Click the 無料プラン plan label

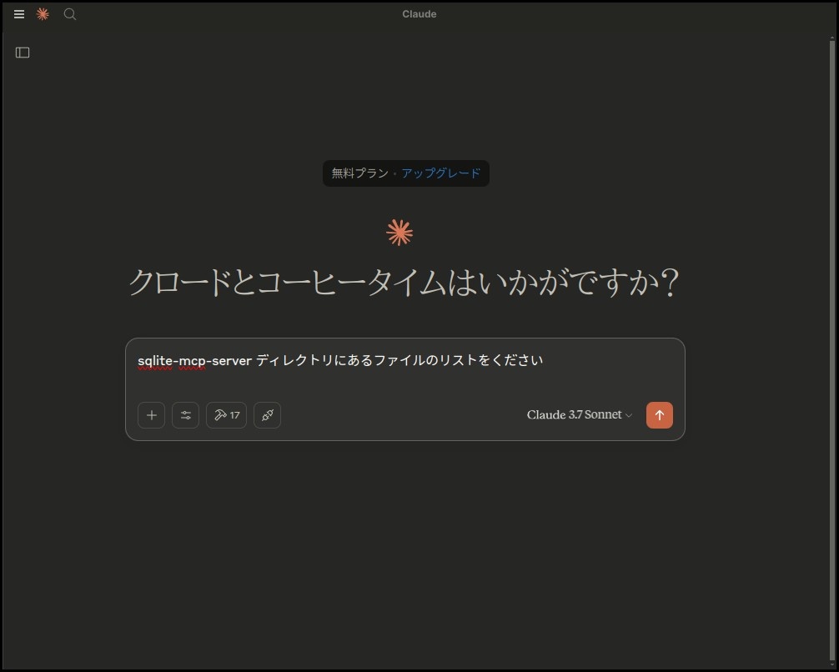[x=360, y=173]
